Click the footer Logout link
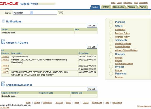151x109 pixels. 86,102
